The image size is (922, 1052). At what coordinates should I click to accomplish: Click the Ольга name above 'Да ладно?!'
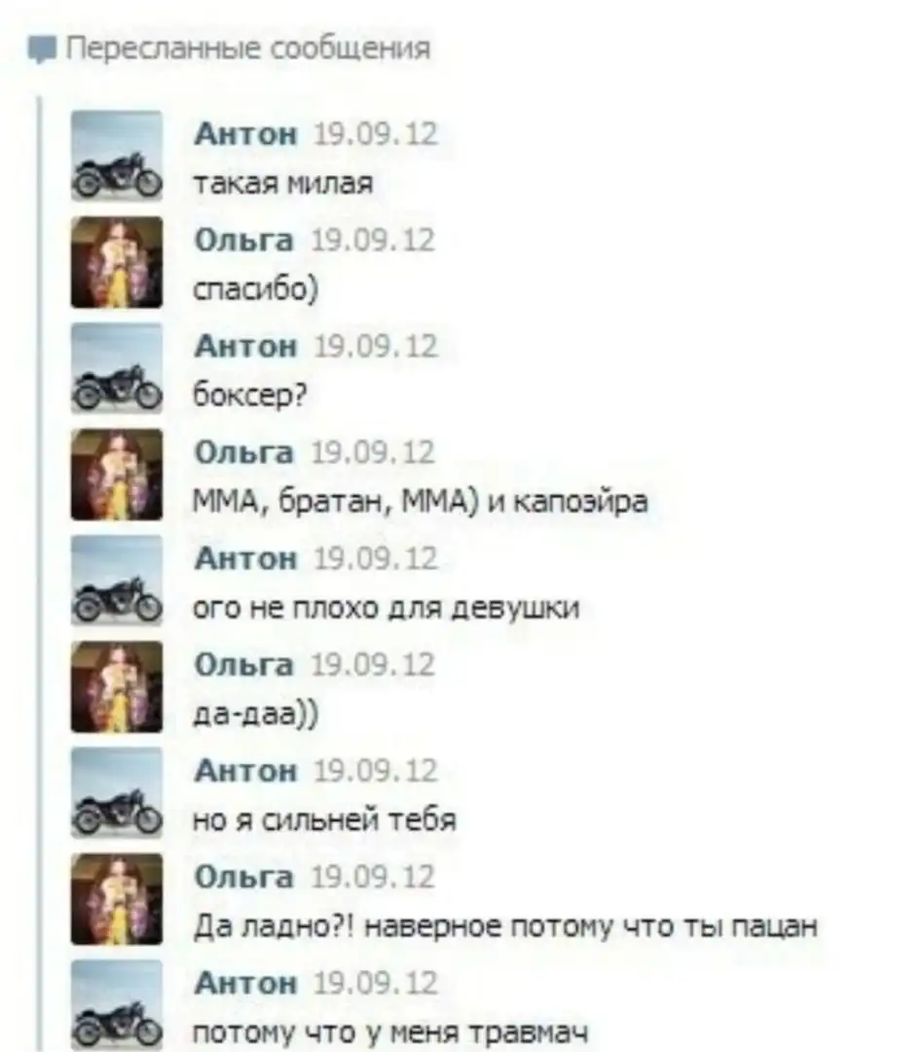pyautogui.click(x=244, y=877)
